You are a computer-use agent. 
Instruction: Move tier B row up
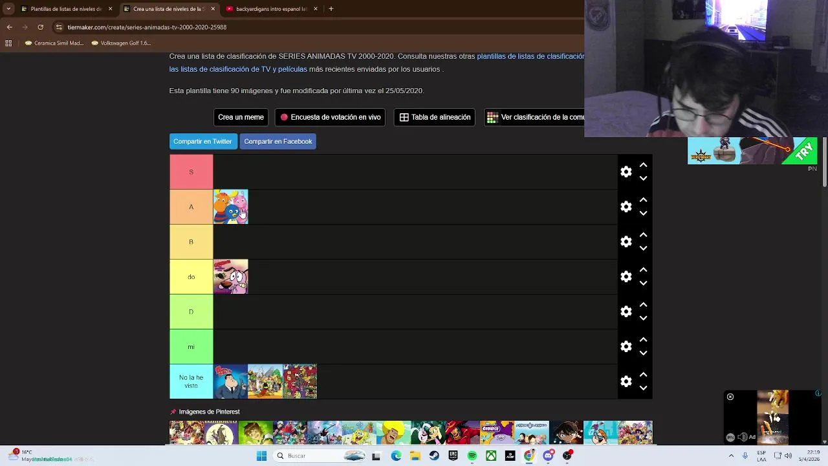(644, 235)
